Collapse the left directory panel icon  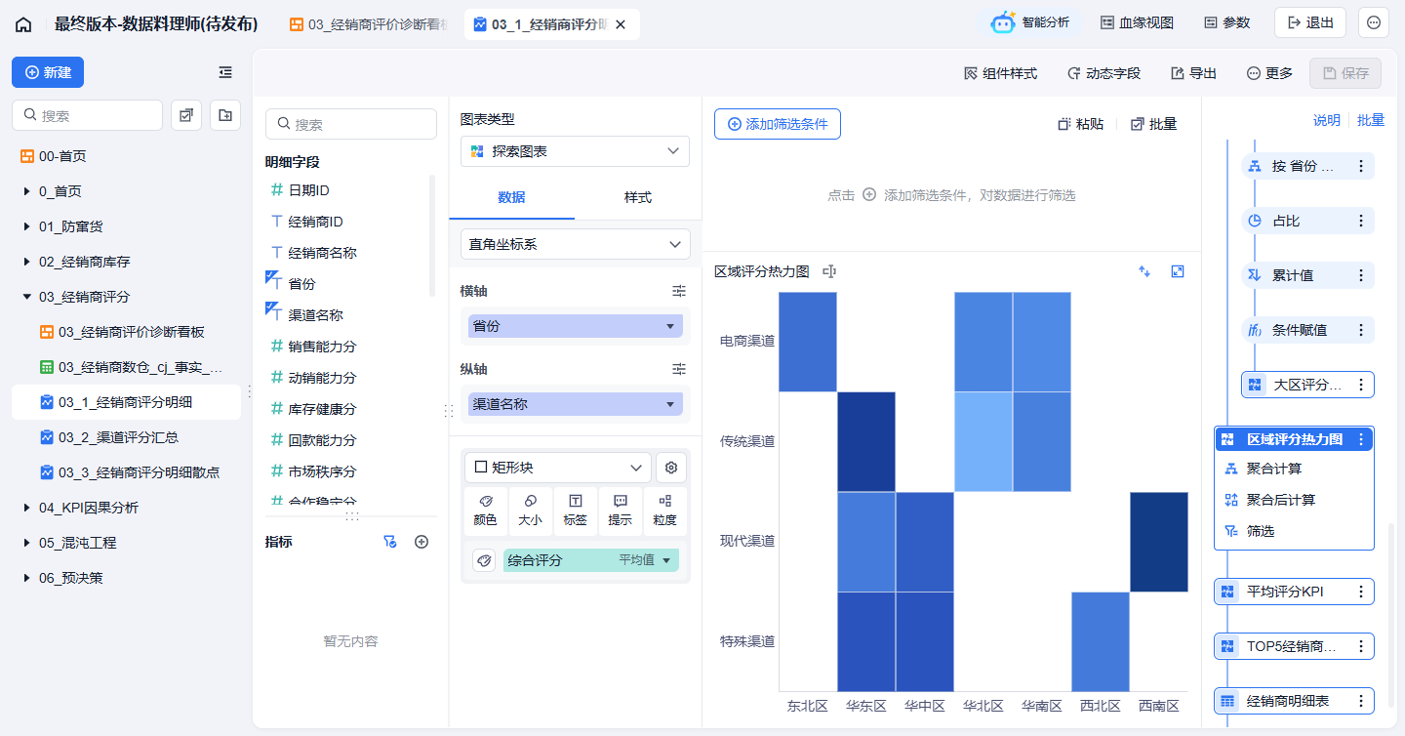225,72
